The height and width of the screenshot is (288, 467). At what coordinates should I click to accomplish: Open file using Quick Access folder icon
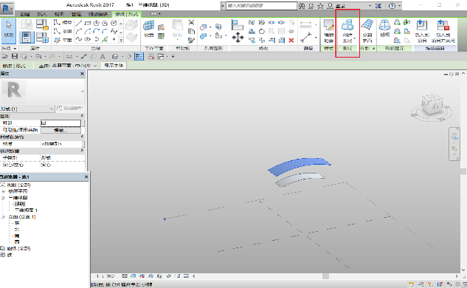5,56
